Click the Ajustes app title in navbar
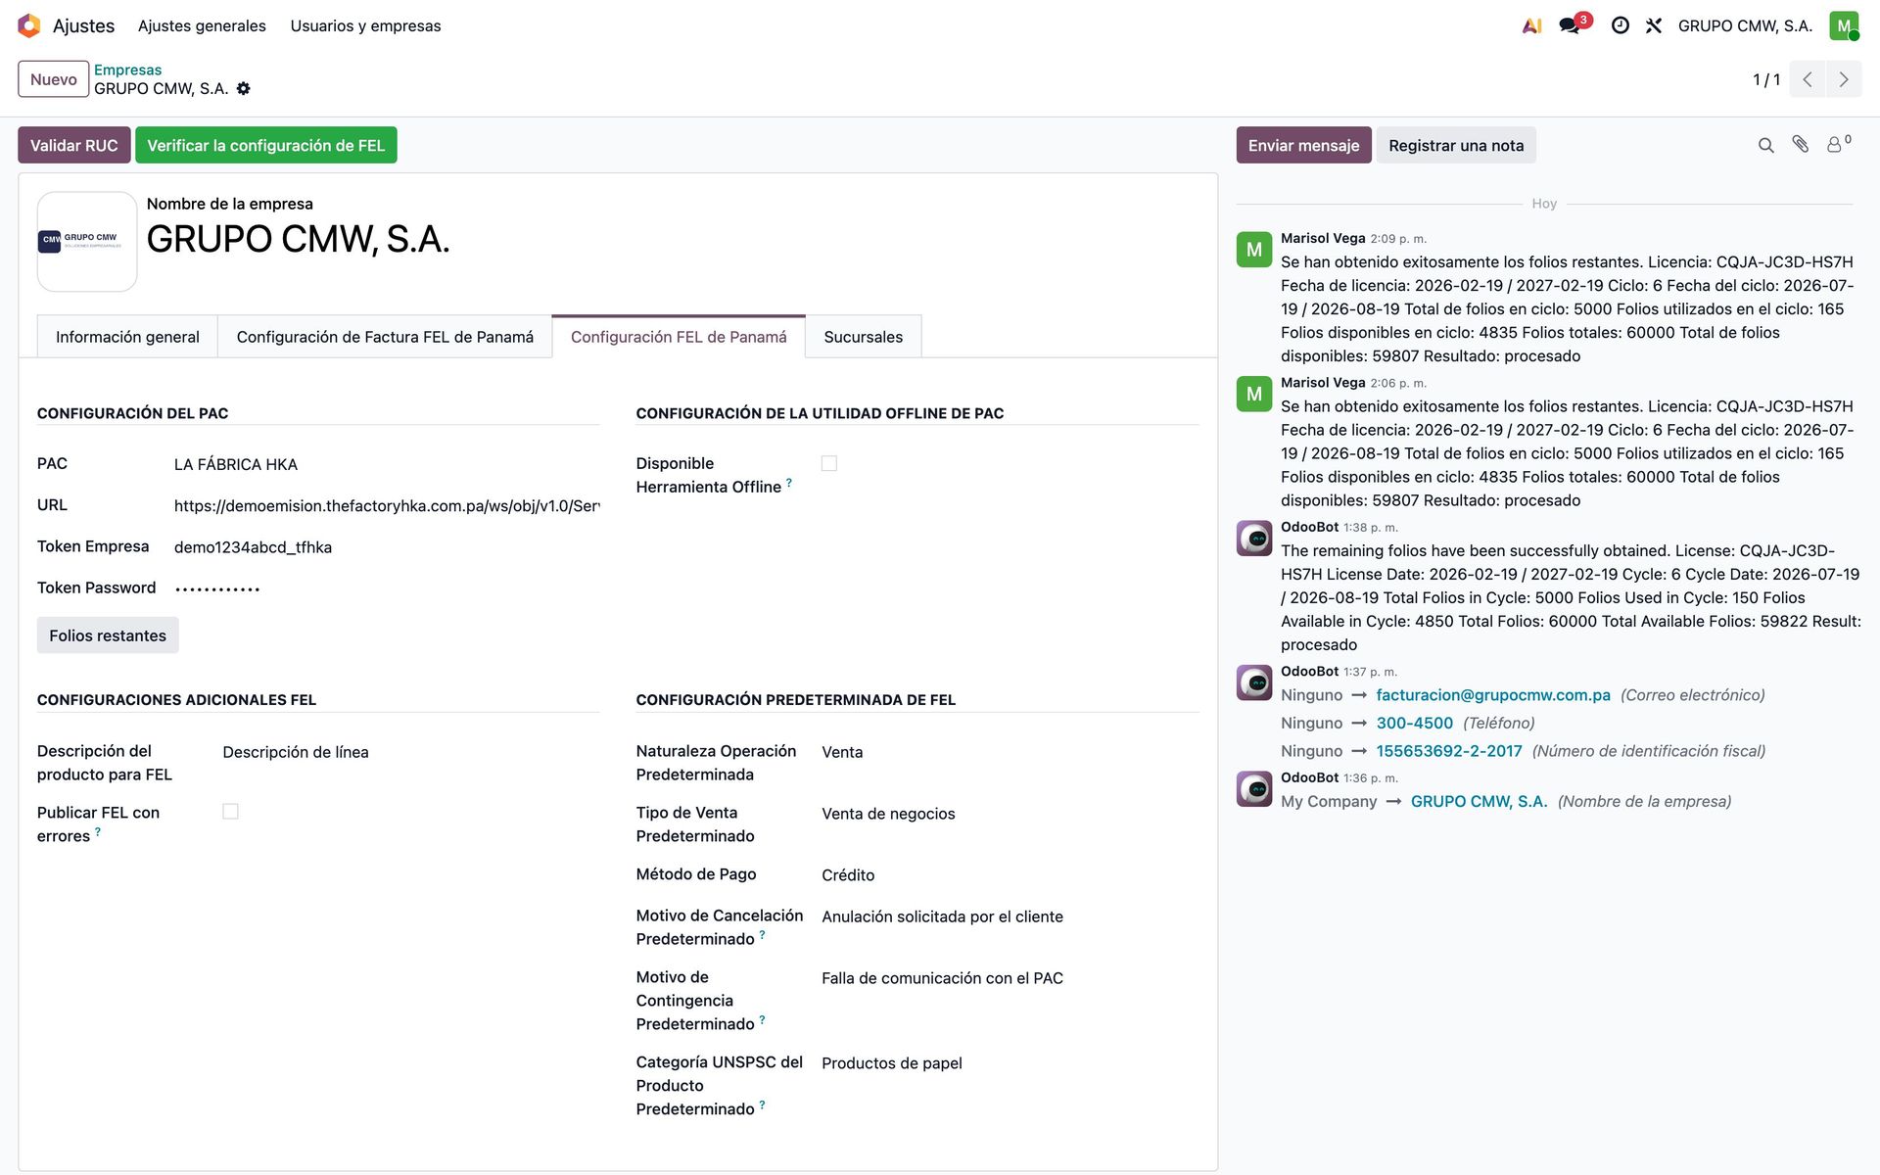 pos(83,25)
